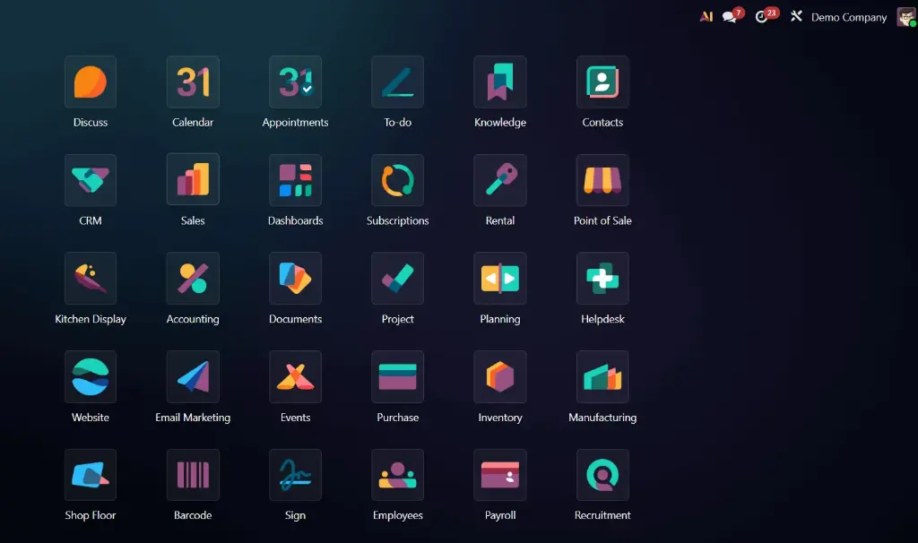Screen dimensions: 918x543
Task: Launch the Subscriptions app
Action: click(x=397, y=180)
